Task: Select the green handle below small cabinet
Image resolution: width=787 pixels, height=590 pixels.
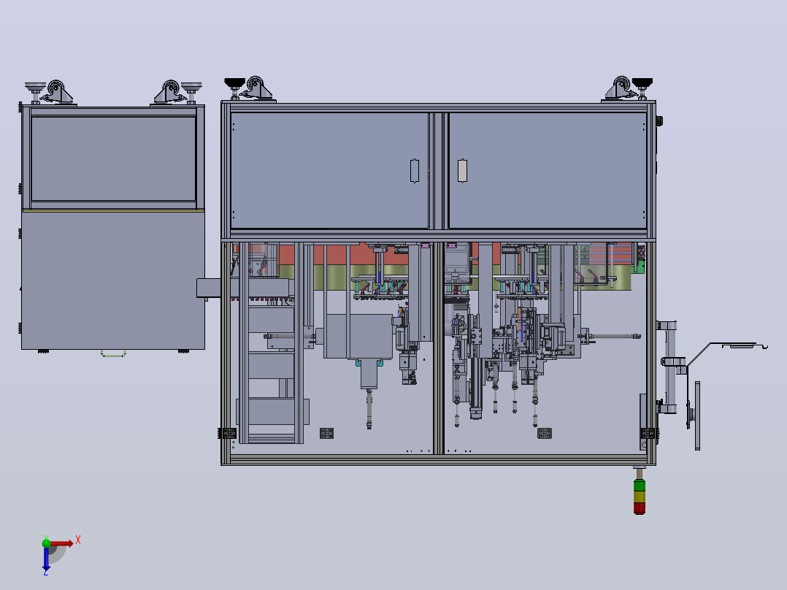Action: pos(113,353)
